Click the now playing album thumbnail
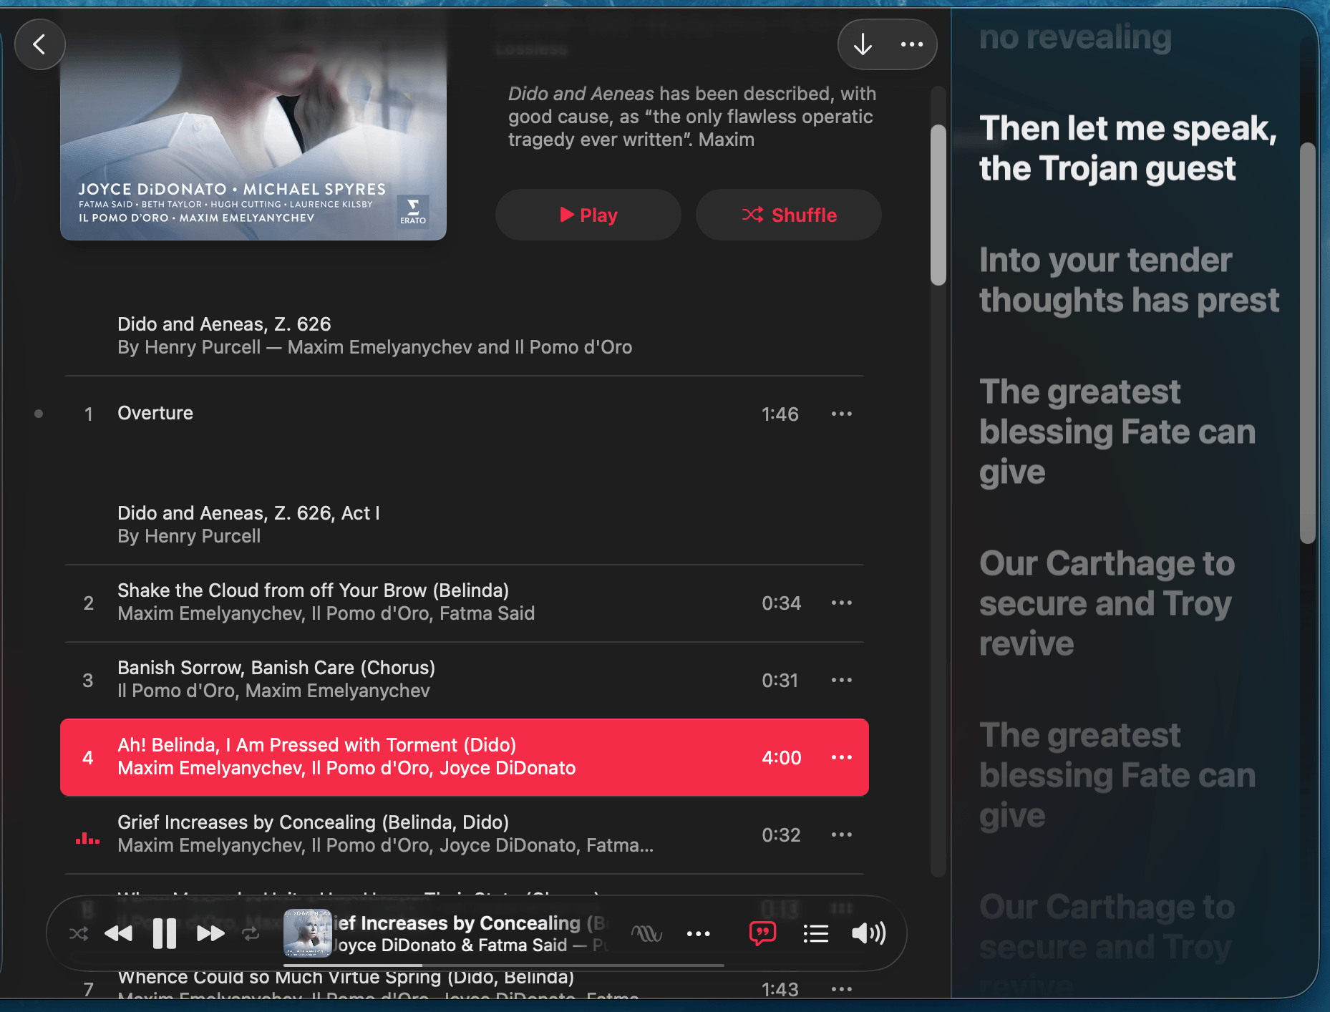The width and height of the screenshot is (1330, 1012). point(307,933)
